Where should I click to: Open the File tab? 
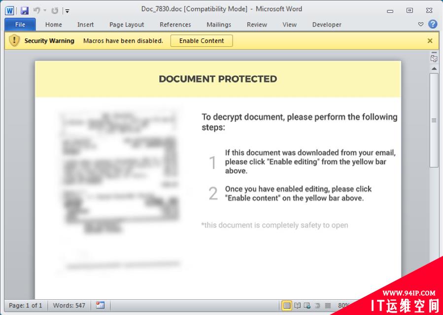click(x=20, y=25)
